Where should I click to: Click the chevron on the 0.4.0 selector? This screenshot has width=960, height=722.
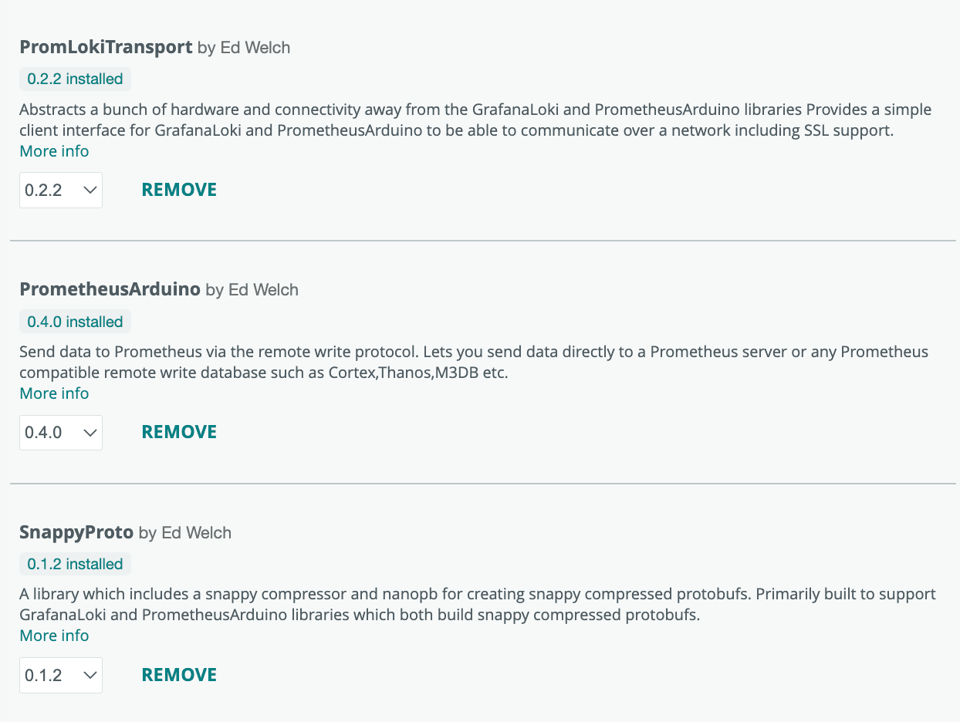[x=88, y=433]
